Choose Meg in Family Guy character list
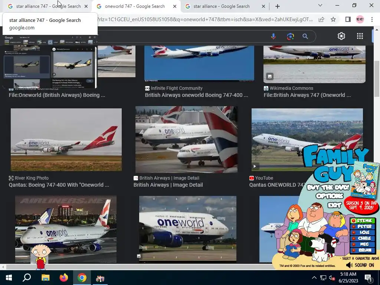Screen dimensions: 380x285 362,244
